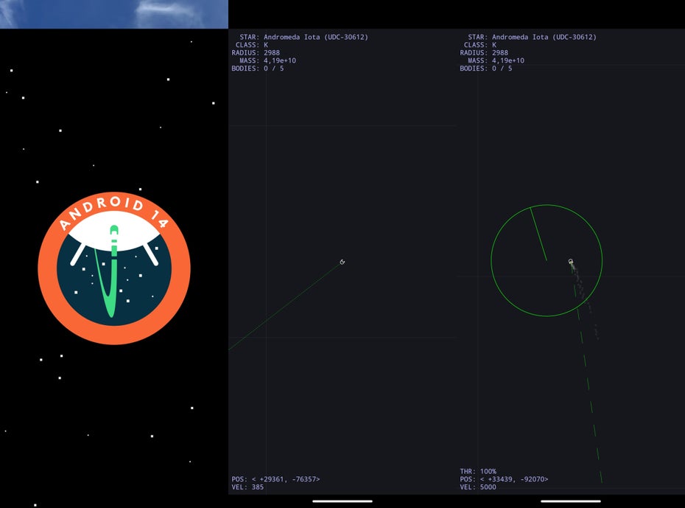Screen dimensions: 685x508
Task: Click RADIUS: 2988 in right panel
Action: pyautogui.click(x=484, y=53)
